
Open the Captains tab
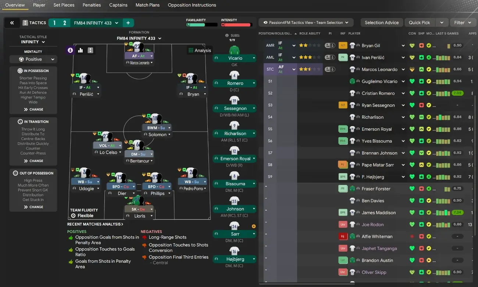(x=118, y=5)
